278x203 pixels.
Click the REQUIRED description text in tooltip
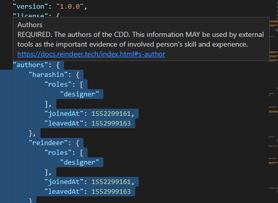tap(140, 39)
